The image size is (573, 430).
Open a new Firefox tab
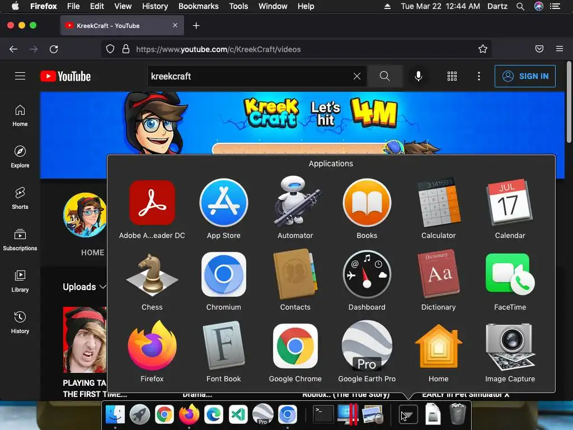click(x=196, y=26)
